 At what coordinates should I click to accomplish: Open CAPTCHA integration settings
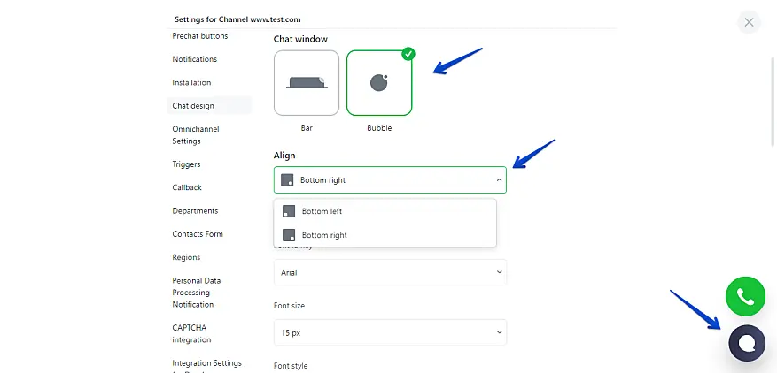tap(191, 333)
